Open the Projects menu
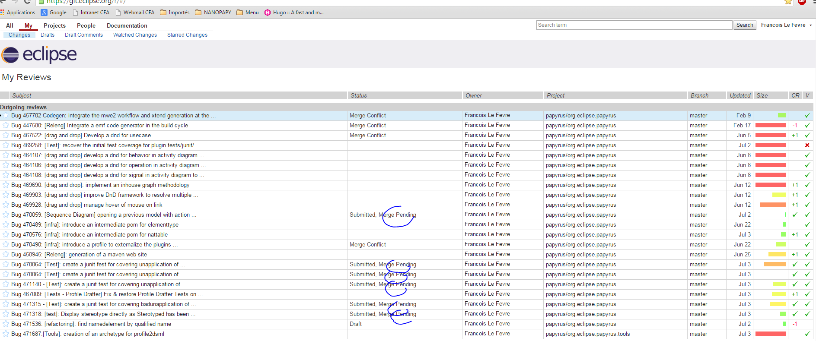The image size is (816, 341). (x=54, y=25)
